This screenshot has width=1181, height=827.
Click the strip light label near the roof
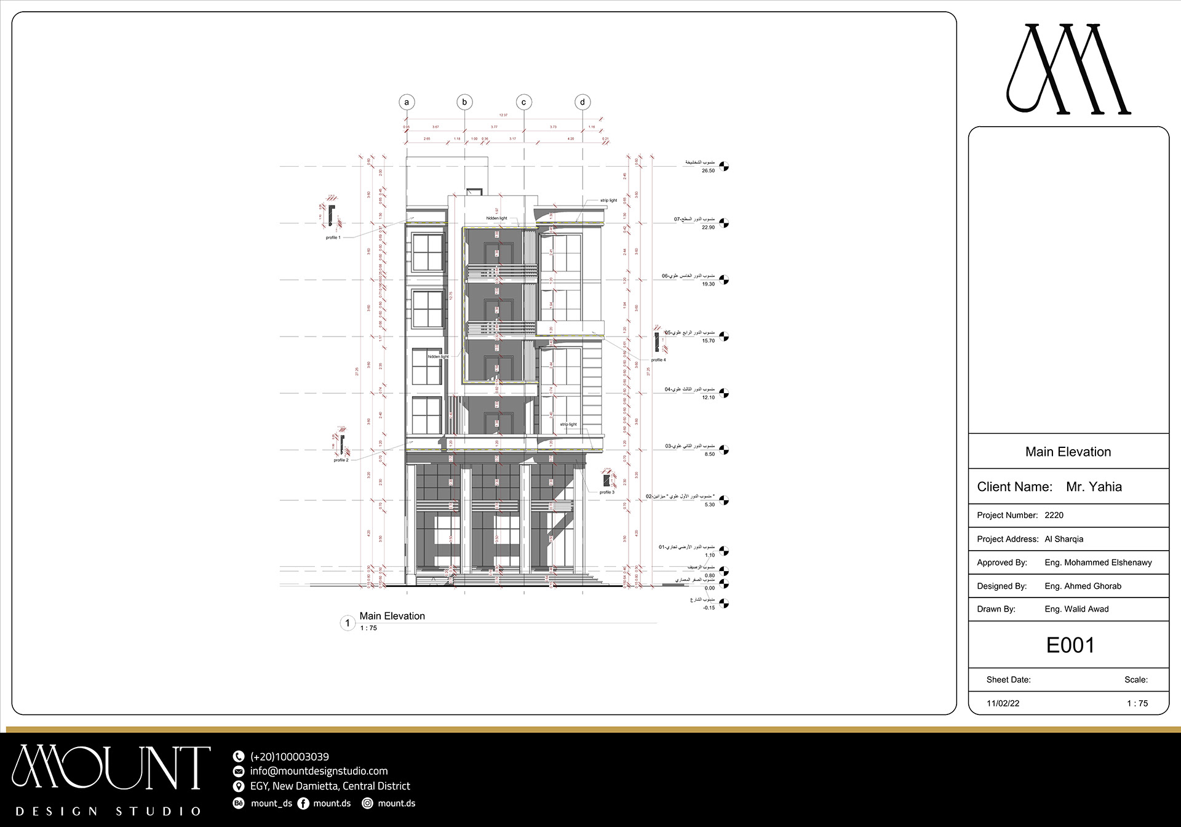click(x=608, y=201)
